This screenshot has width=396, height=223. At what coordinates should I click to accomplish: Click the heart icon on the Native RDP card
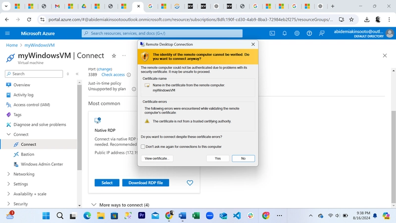point(190,182)
